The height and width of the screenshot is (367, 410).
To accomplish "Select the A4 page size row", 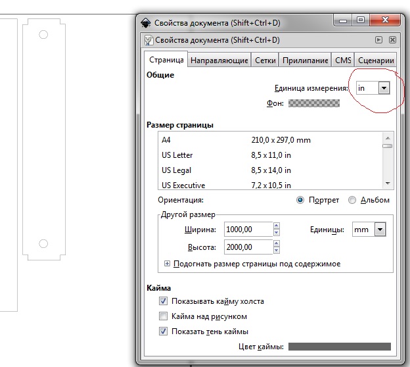I will coord(270,140).
